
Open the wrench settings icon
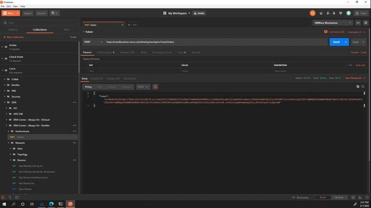(328, 13)
